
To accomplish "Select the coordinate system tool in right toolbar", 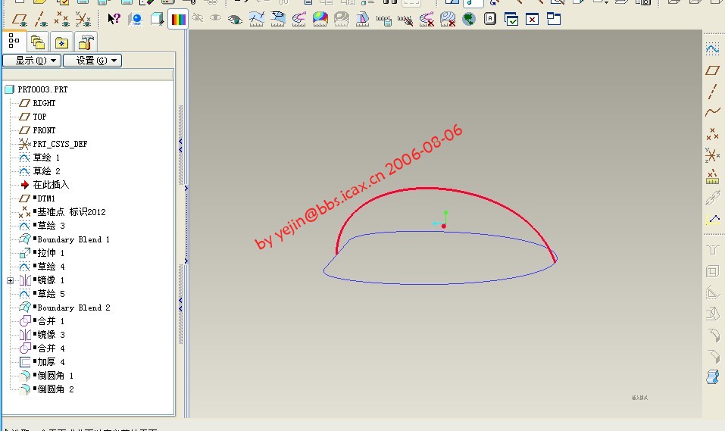I will coord(712,155).
